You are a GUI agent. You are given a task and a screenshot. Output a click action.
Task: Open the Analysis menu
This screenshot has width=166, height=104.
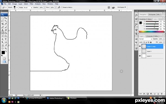[38, 4]
